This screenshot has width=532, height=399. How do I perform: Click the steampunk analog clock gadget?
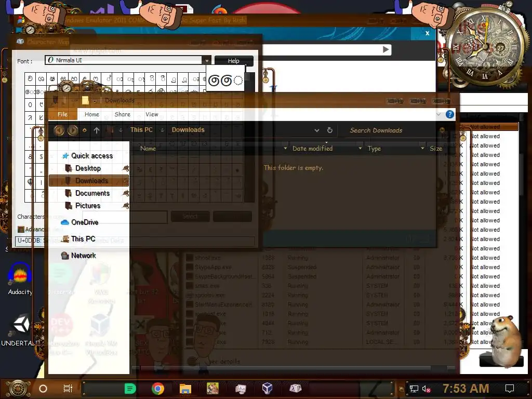click(x=485, y=46)
